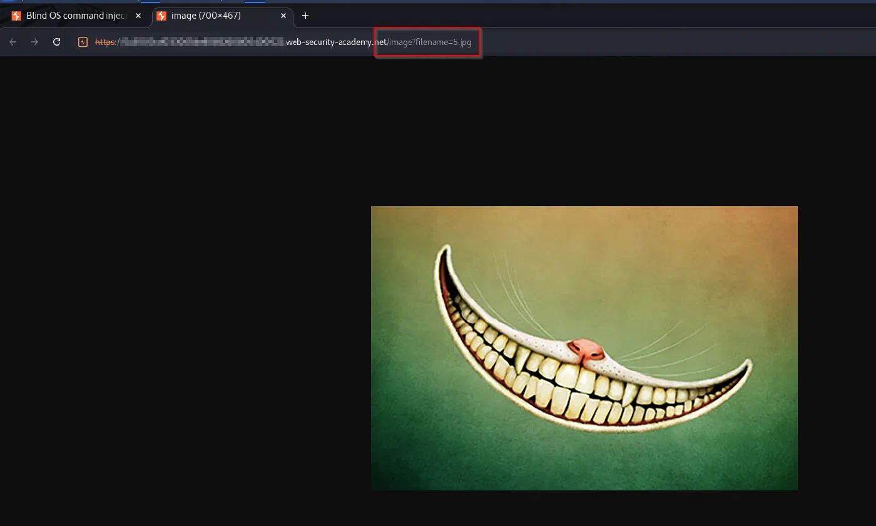Close the Blind OS command injection tab
Viewport: 876px width, 526px height.
tap(138, 16)
